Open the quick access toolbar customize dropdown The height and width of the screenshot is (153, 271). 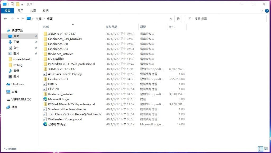(22, 4)
